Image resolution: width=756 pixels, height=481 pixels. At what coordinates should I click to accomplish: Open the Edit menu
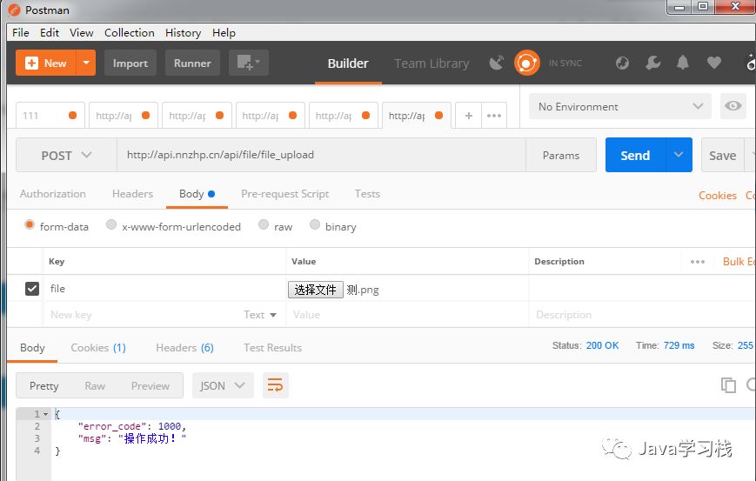(50, 33)
